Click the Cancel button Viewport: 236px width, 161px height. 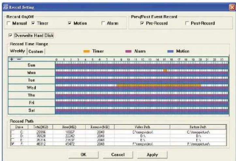118,155
